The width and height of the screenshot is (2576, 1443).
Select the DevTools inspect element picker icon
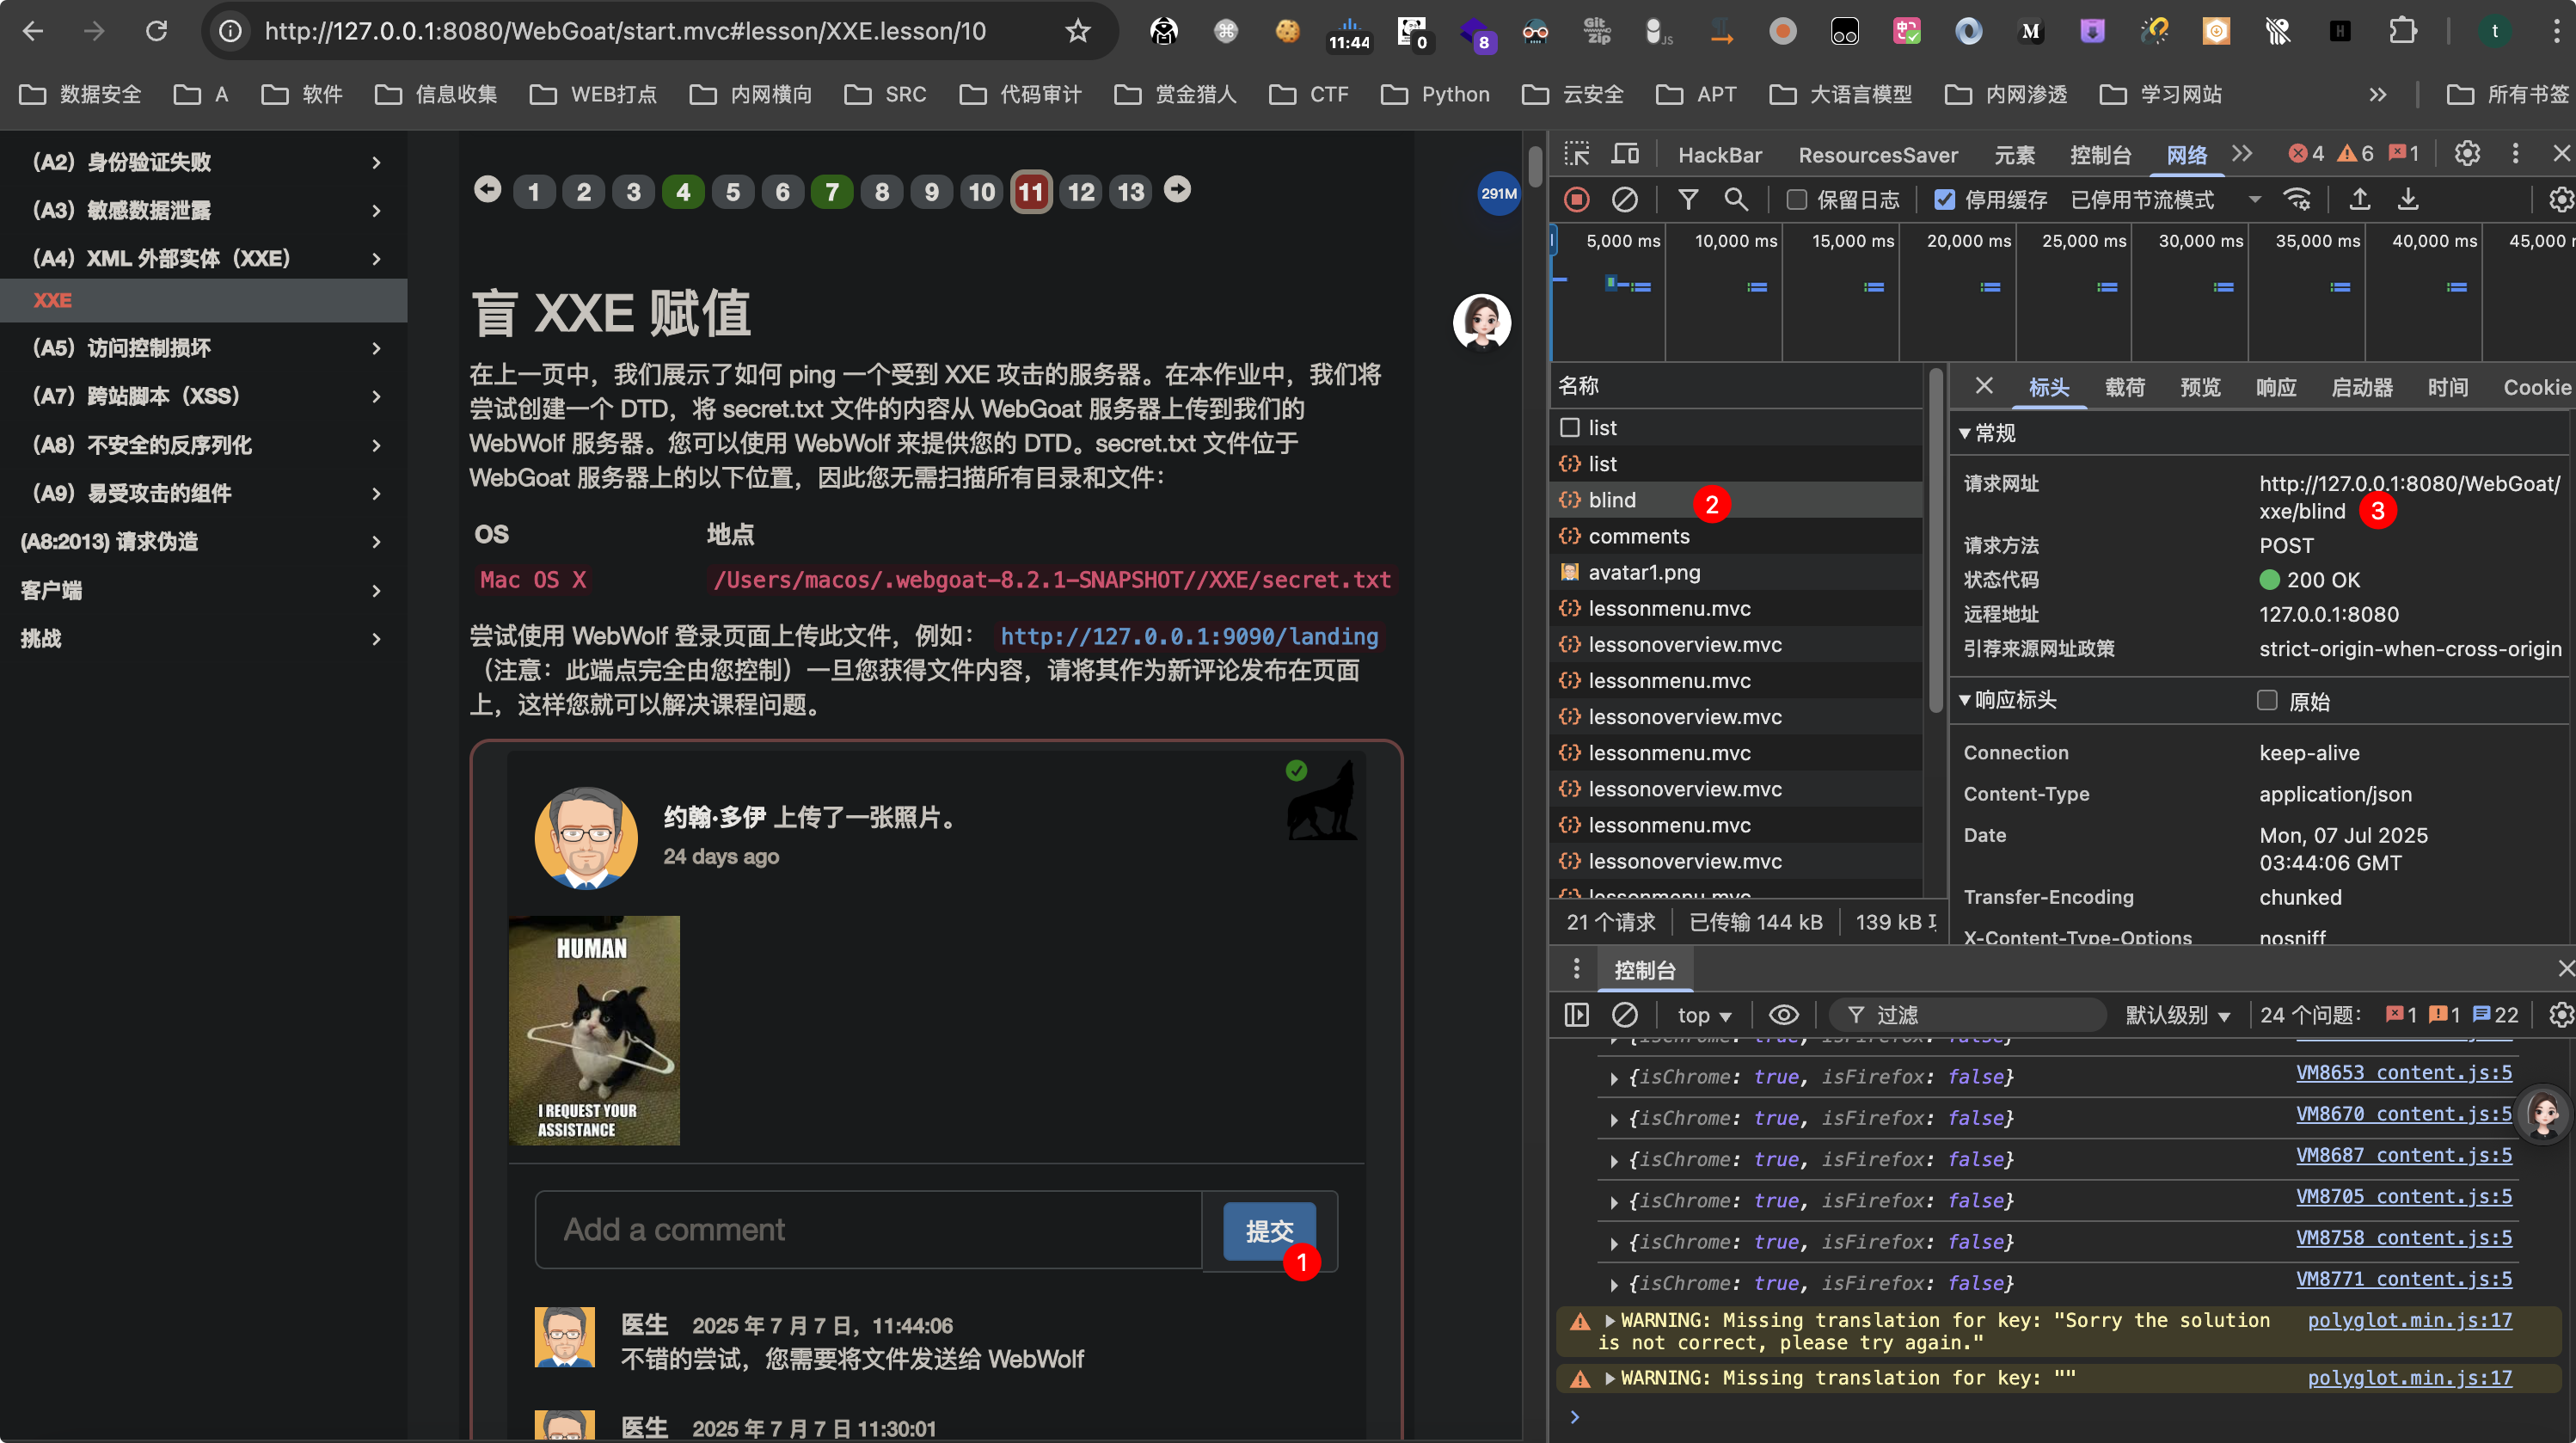pos(1577,154)
